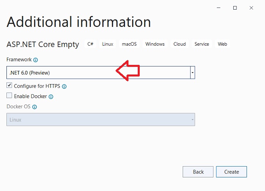The height and width of the screenshot is (191, 265).
Task: Click the Configure for HTTPS info icon
Action: click(64, 86)
